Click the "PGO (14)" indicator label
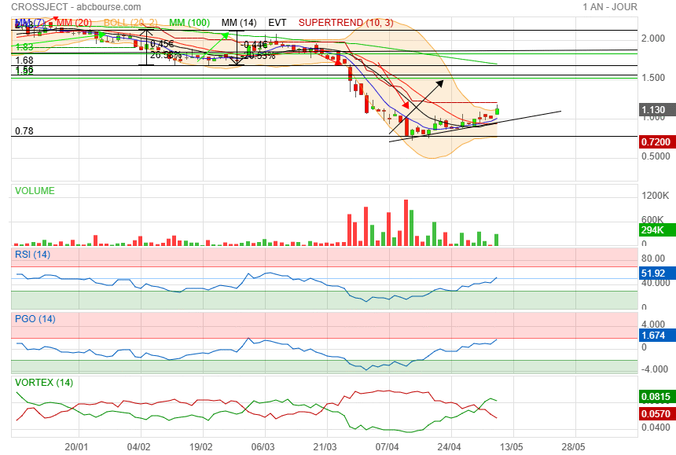The image size is (676, 455). tap(35, 319)
